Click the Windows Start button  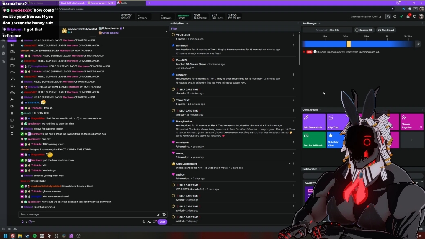[5, 236]
